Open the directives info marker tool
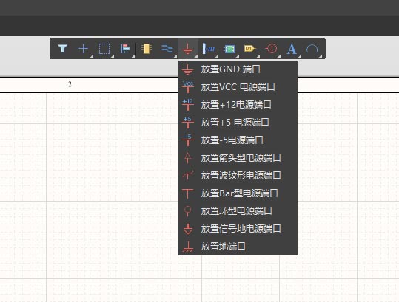399x302 pixels. tap(271, 48)
